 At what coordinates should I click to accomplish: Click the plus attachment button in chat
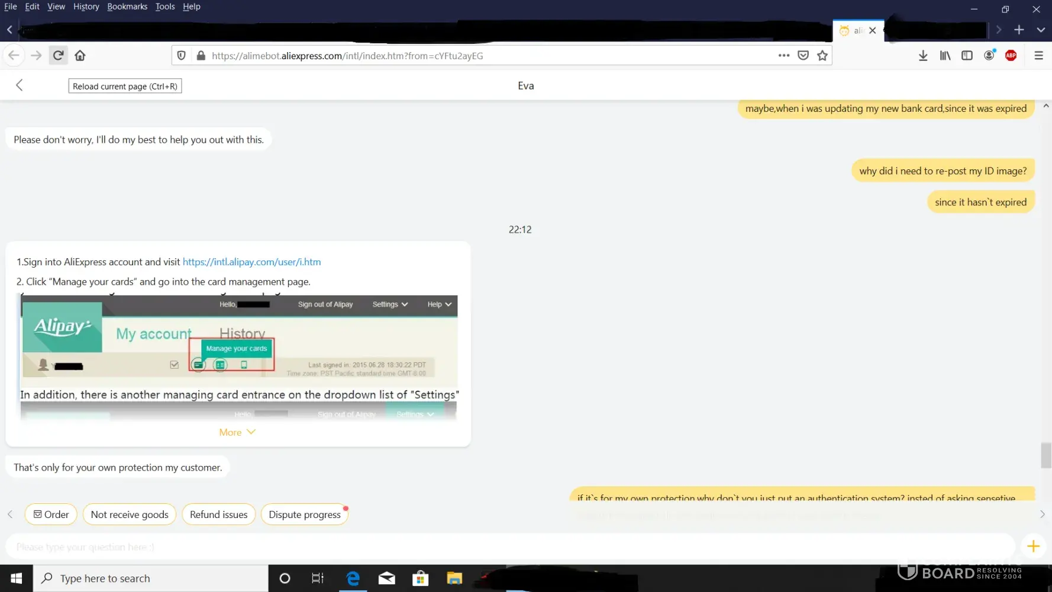click(1033, 546)
